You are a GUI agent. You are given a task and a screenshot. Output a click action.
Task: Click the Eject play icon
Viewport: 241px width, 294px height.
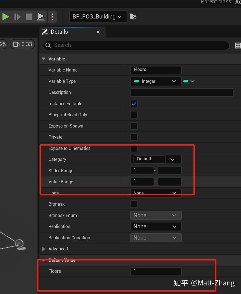[x=41, y=17]
